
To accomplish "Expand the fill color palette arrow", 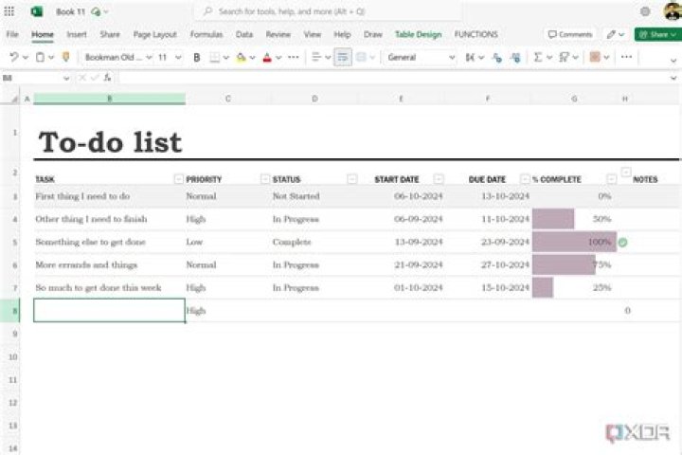I will (x=252, y=58).
